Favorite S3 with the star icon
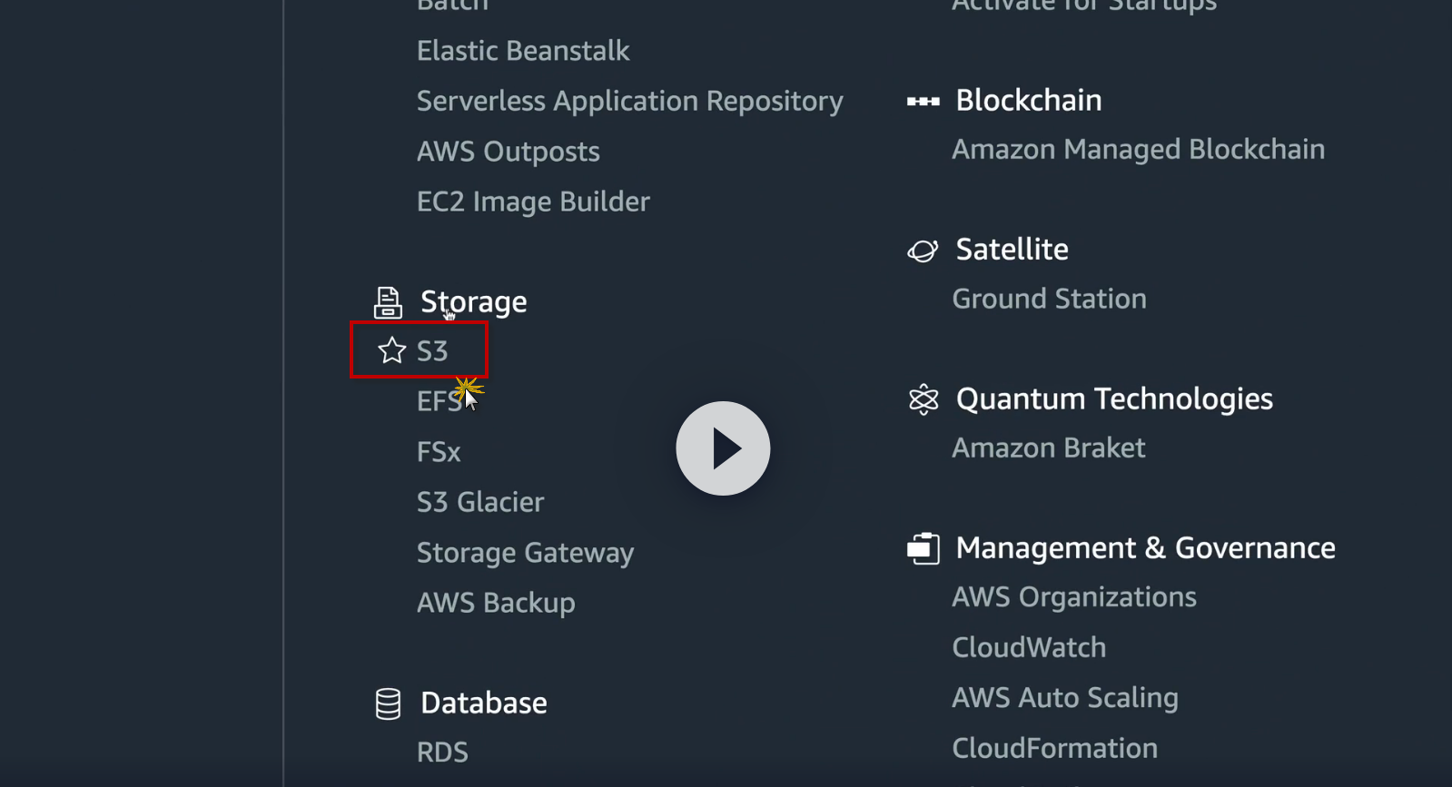 [x=391, y=350]
